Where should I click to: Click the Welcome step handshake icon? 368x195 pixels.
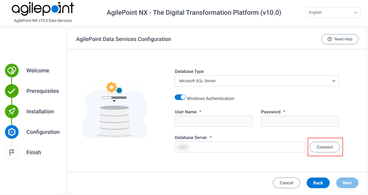pyautogui.click(x=12, y=71)
